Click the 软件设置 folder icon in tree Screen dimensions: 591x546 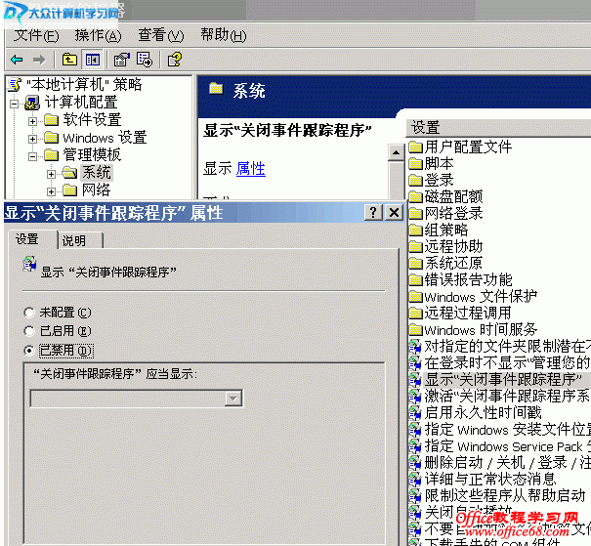coord(51,120)
